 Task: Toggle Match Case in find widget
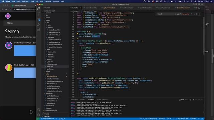176,14
